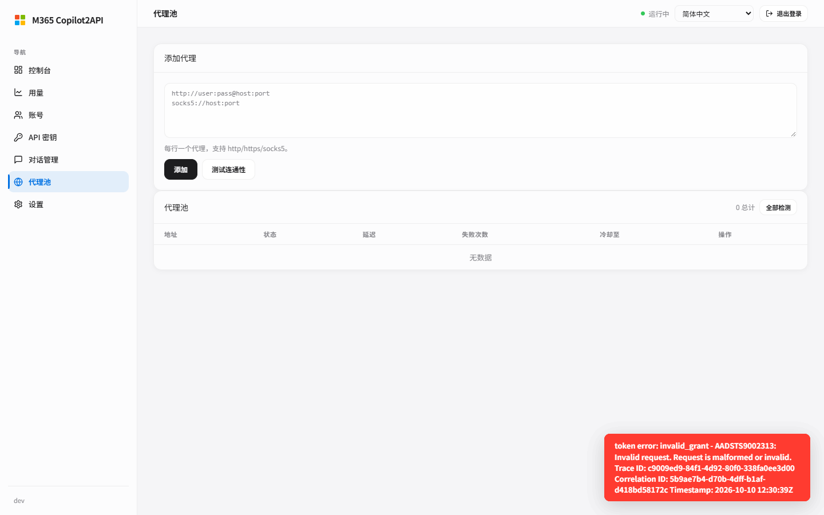Open the 用量 usage chart icon
The height and width of the screenshot is (515, 824).
18,92
